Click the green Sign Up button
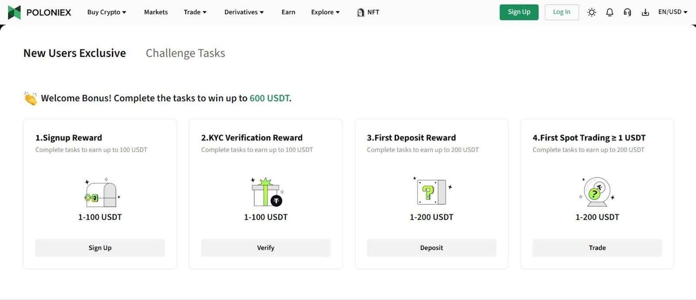This screenshot has height=300, width=696. pos(519,12)
